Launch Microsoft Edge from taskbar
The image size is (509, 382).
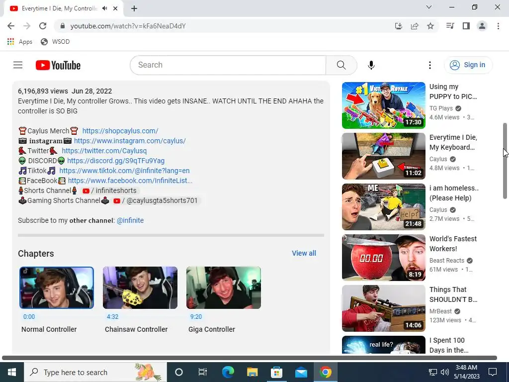point(228,372)
